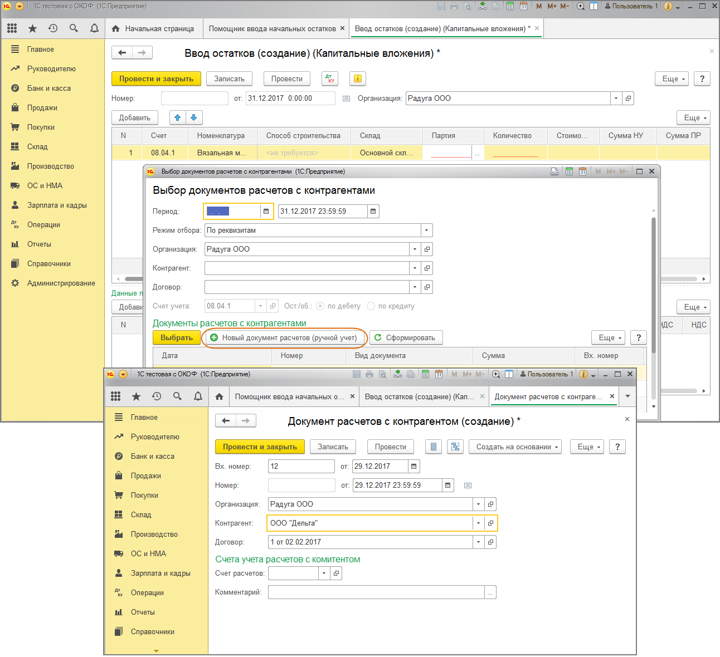Open calendar picker for period end date
720x657 pixels.
point(373,212)
